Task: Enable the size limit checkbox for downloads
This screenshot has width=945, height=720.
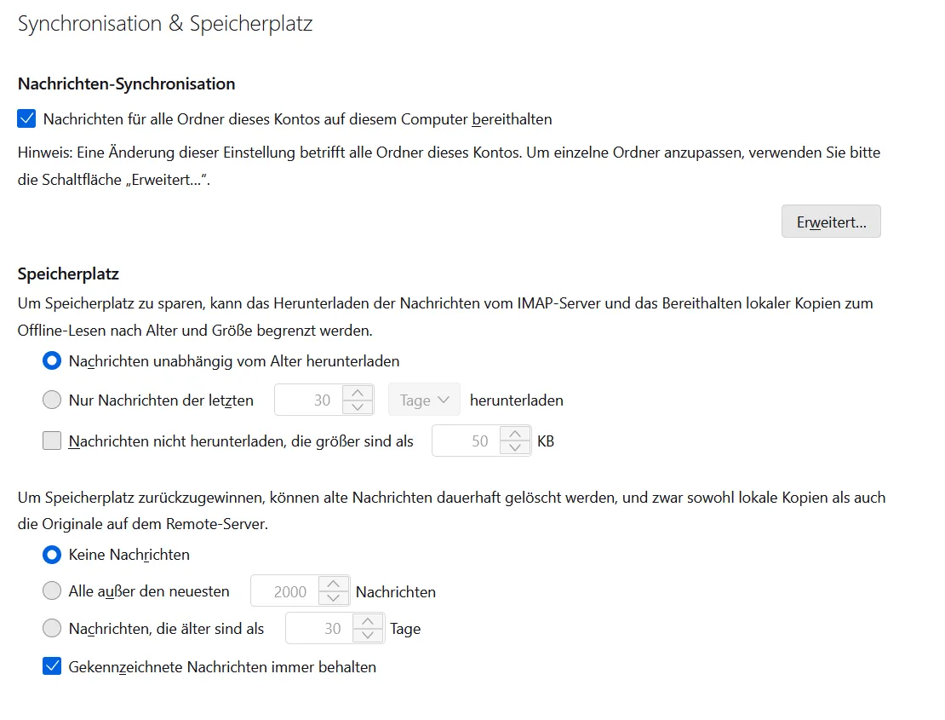Action: (x=52, y=441)
